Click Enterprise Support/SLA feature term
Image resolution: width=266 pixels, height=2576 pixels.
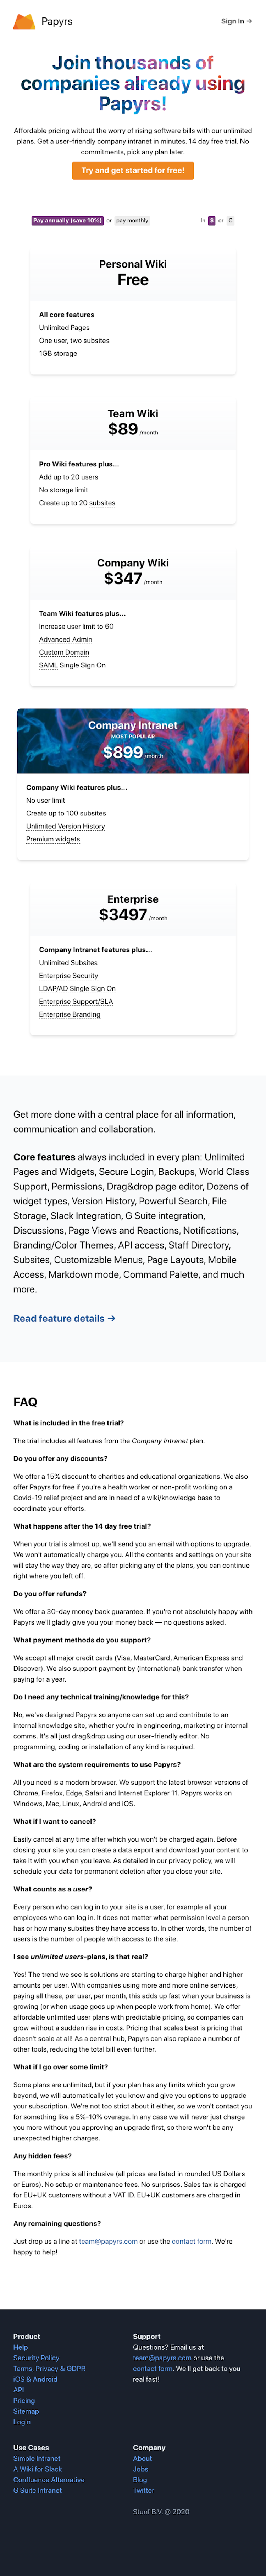click(76, 1001)
